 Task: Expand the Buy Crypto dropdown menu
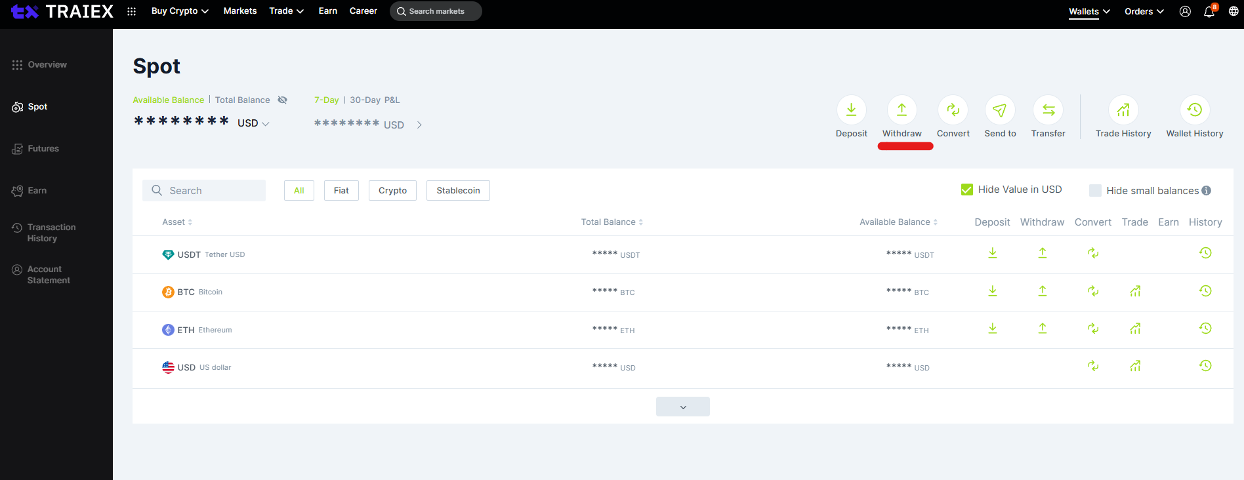pyautogui.click(x=180, y=11)
